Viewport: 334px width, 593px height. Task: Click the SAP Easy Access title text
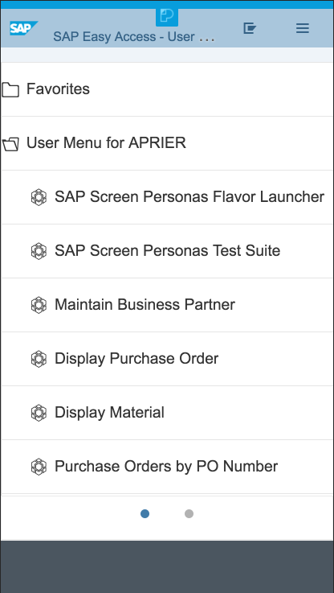point(134,37)
